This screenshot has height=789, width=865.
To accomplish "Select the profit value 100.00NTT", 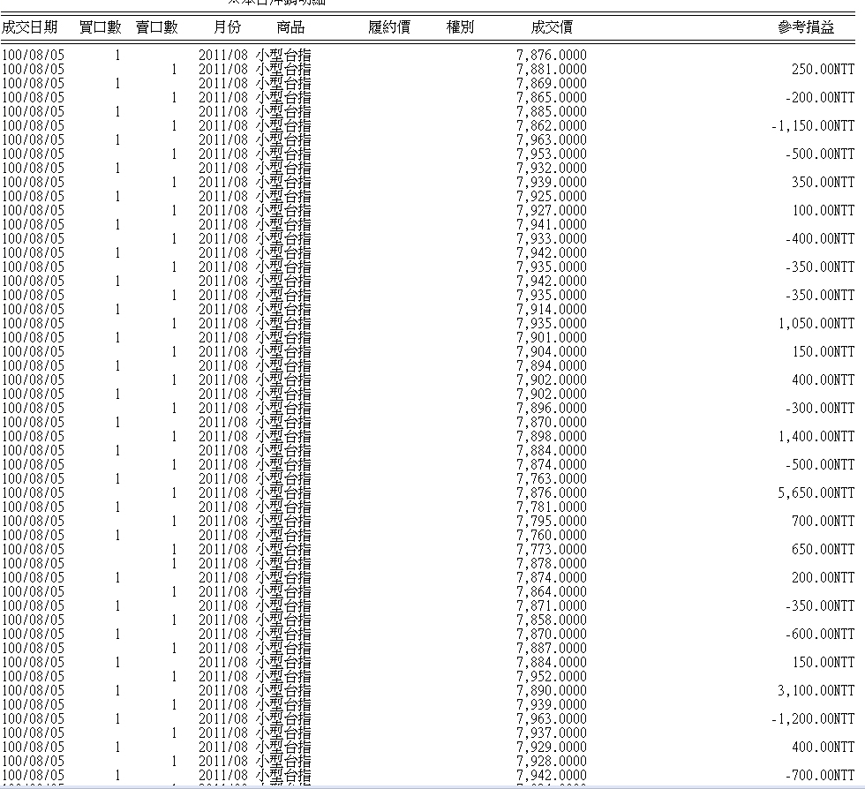I will (823, 211).
